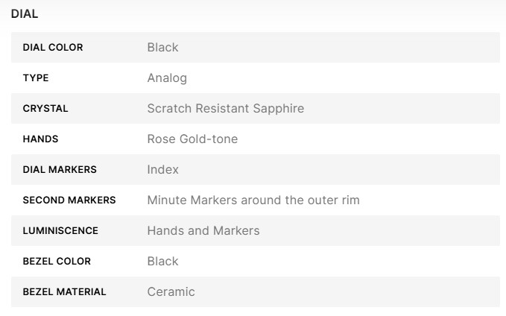Click the word Sapphire in crystal row
The image size is (506, 316).
pyautogui.click(x=277, y=109)
